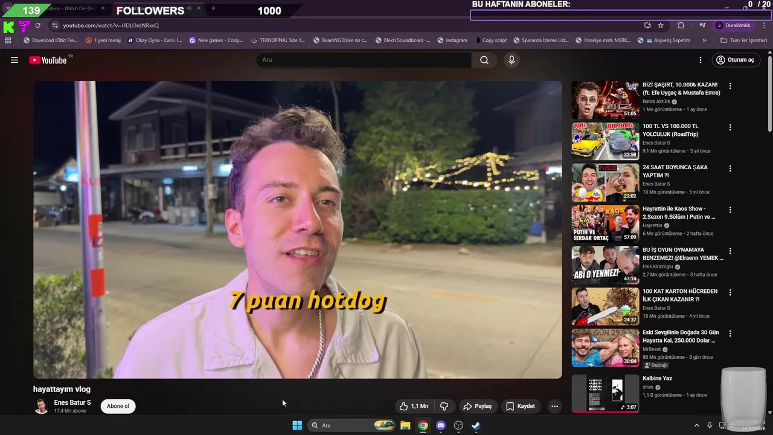Open the media control icon in the Chrome toolbar
Image resolution: width=773 pixels, height=435 pixels.
702,25
